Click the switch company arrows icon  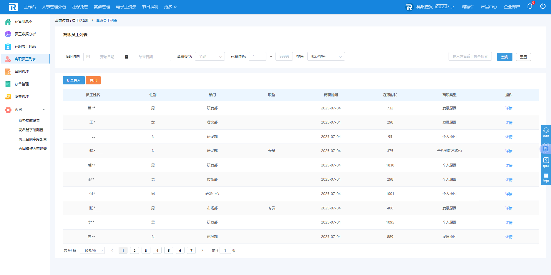[452, 7]
